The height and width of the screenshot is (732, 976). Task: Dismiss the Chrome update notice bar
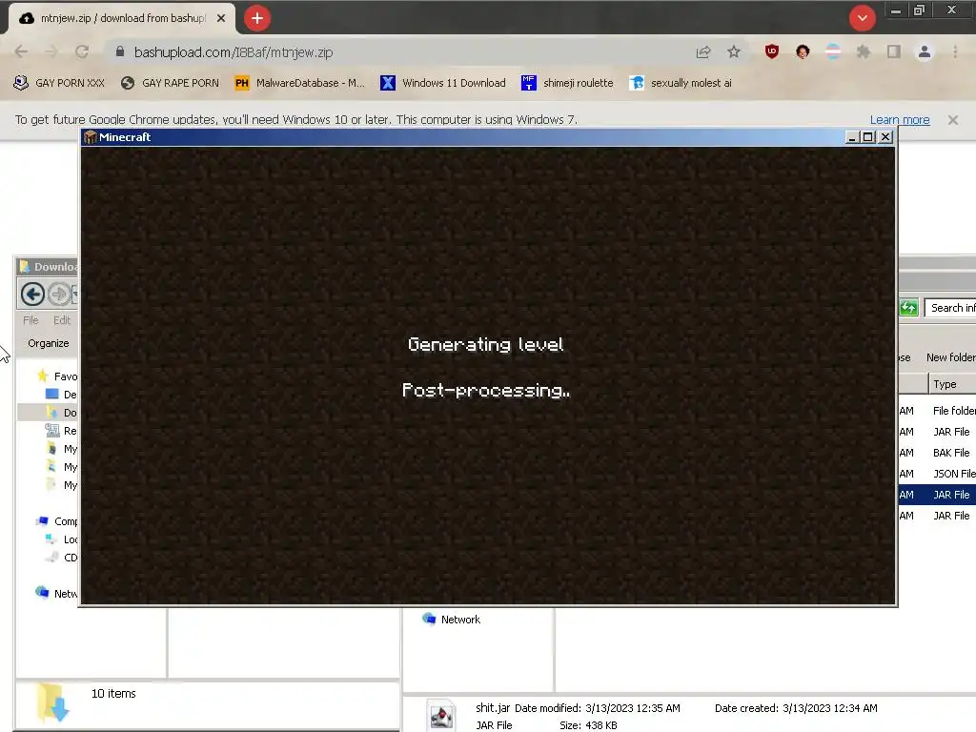point(953,119)
